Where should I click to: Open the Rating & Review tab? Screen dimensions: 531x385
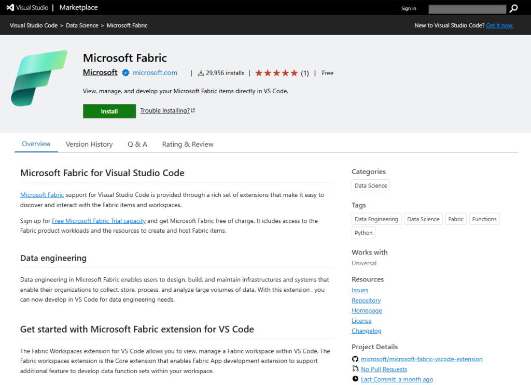(187, 144)
